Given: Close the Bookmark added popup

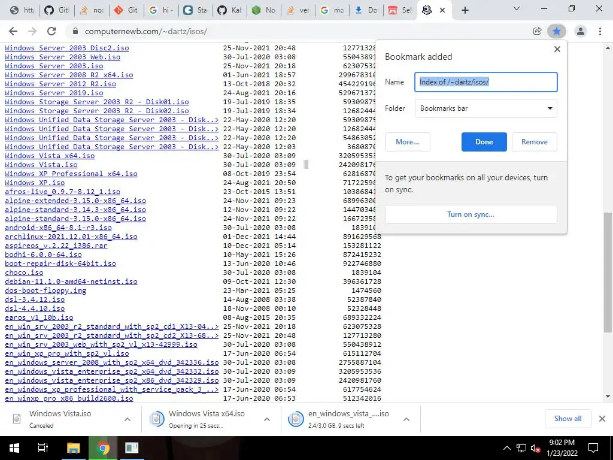Looking at the screenshot, I should click(557, 49).
